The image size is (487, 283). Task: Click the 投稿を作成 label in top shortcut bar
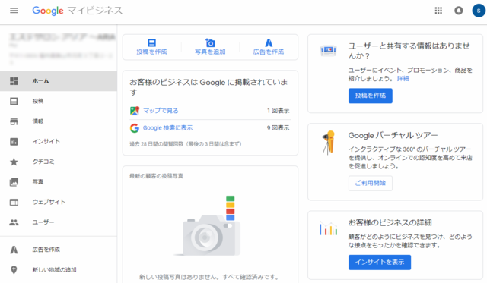click(x=151, y=52)
